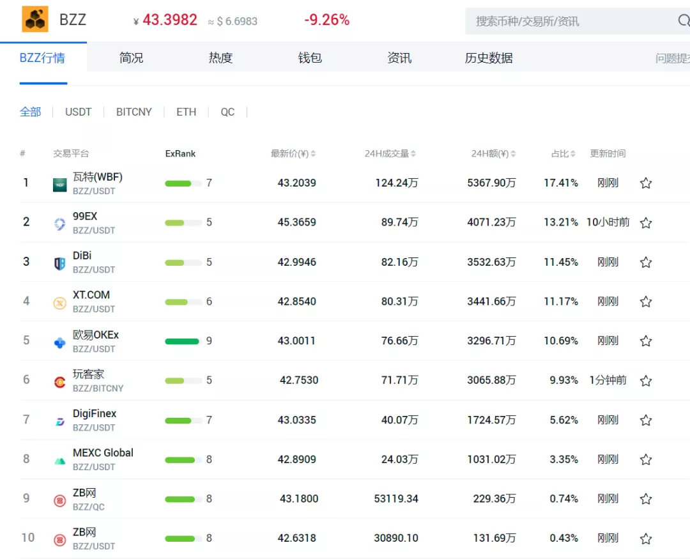690x559 pixels.
Task: Favorite the 玩客家 row with star
Action: [x=645, y=381]
